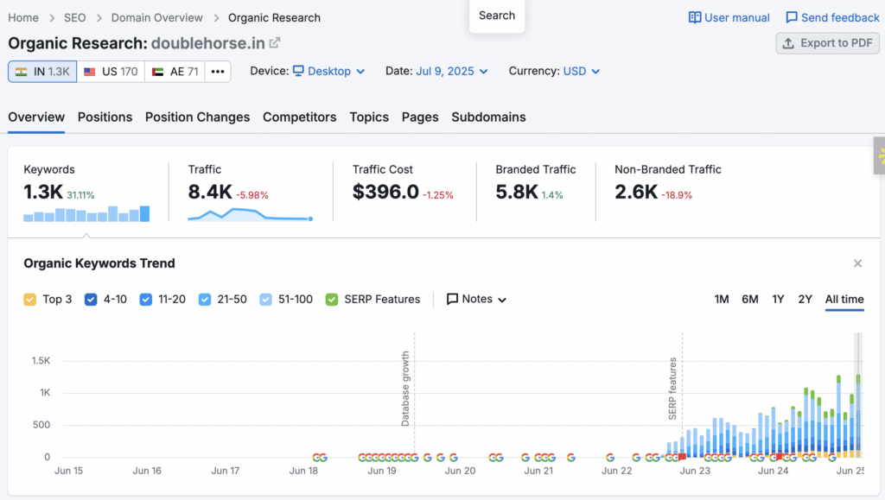
Task: Expand the Notes dropdown
Action: click(476, 299)
